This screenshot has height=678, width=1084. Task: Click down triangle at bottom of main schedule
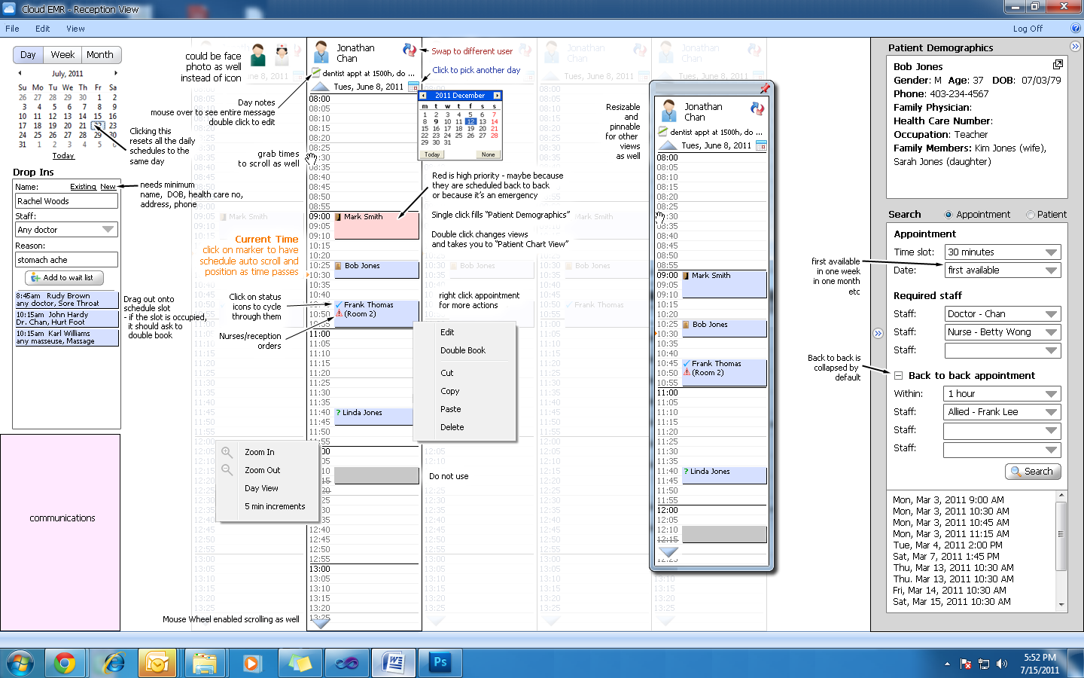pos(321,623)
